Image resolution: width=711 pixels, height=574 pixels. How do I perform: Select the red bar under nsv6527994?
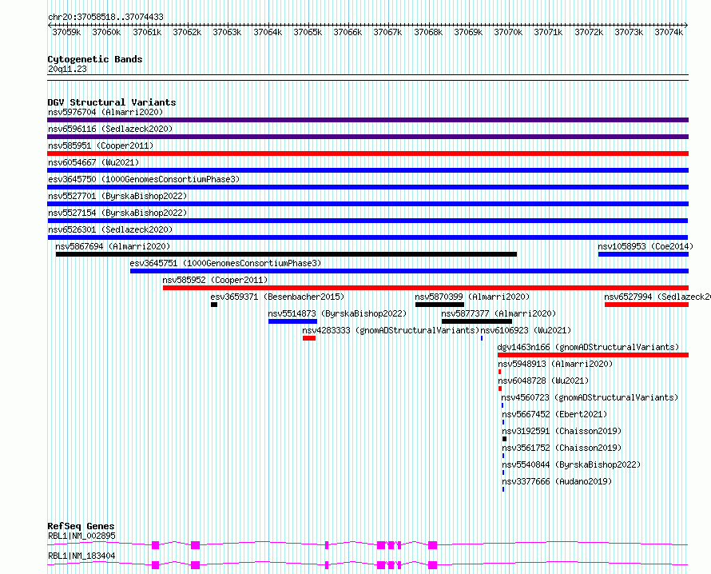pyautogui.click(x=646, y=305)
